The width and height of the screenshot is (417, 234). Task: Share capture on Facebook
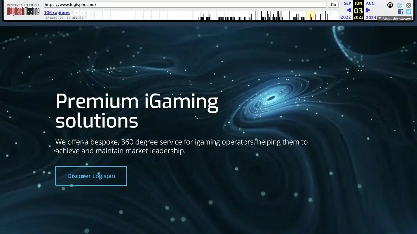(401, 12)
